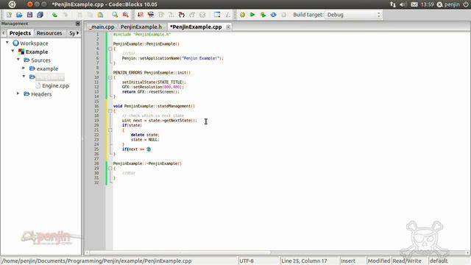Open the penjin user menu
471x265 pixels.
(448, 4)
